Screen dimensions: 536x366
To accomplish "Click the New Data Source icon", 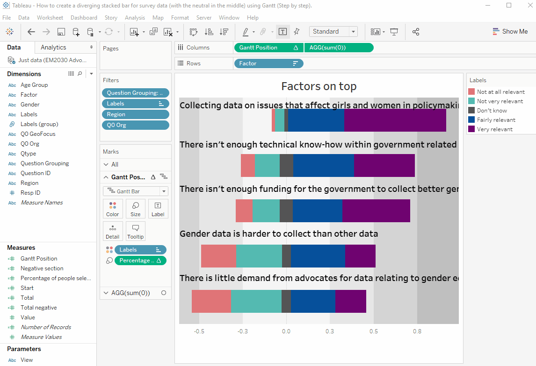I will click(76, 32).
